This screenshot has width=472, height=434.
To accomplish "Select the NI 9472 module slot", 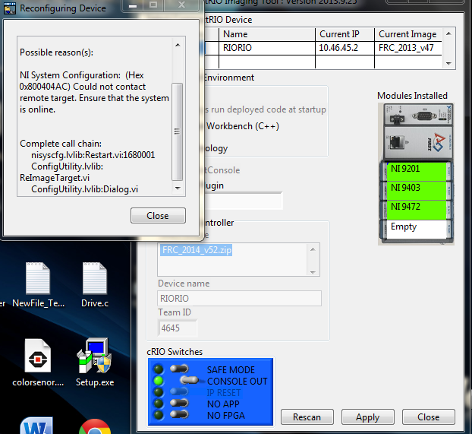I will (417, 210).
